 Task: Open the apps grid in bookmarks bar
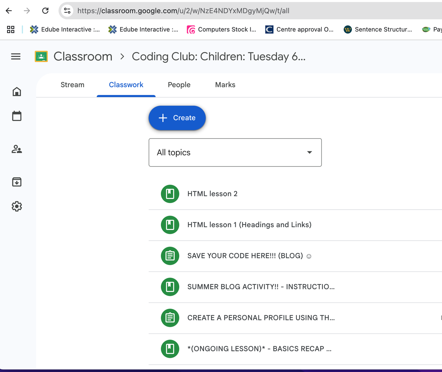pos(11,29)
